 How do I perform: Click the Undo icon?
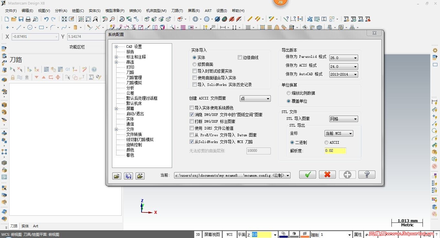[x=46, y=19]
